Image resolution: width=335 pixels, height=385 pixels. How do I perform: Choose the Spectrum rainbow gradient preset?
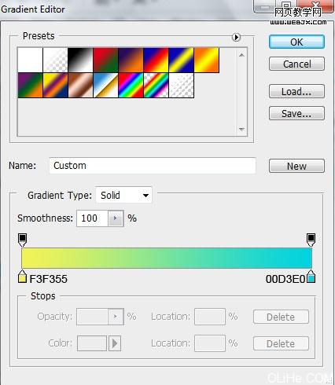[x=131, y=86]
